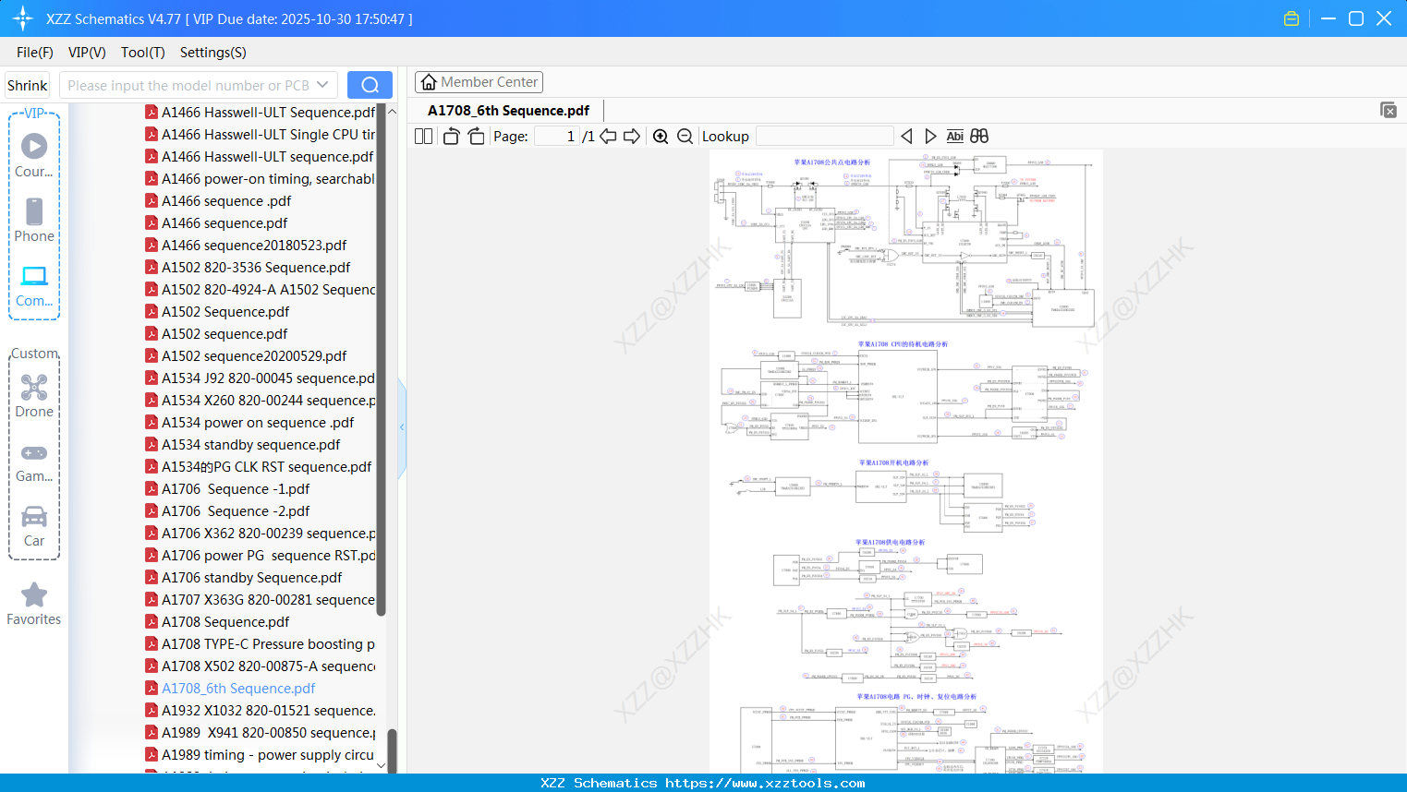Click the Shrink button
The width and height of the screenshot is (1407, 792).
click(28, 85)
